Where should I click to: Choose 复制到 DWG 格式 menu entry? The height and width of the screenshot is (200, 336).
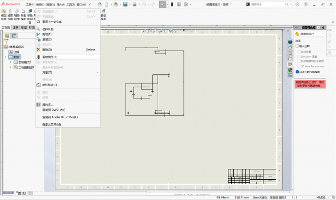click(x=68, y=110)
